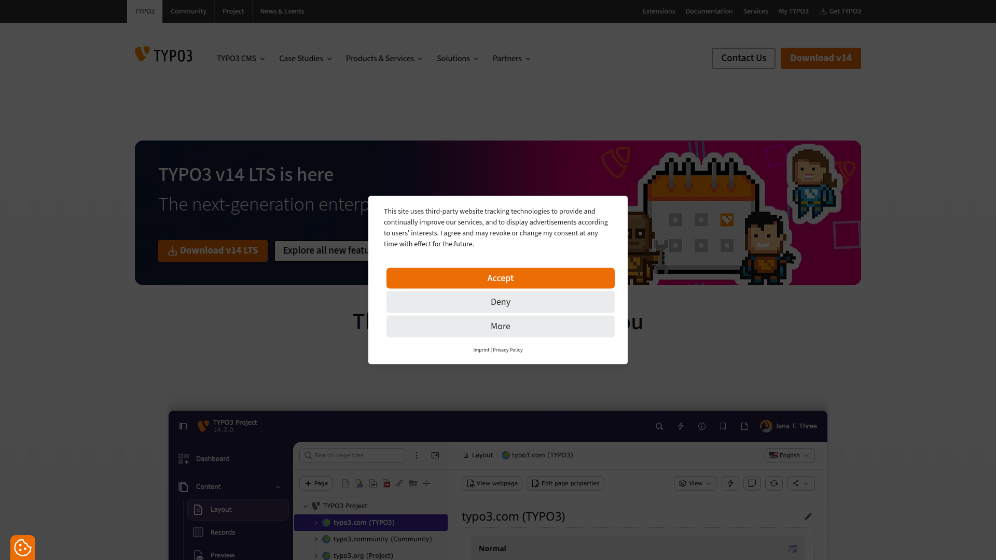Switch to the Project top tab
The height and width of the screenshot is (560, 996).
(233, 11)
